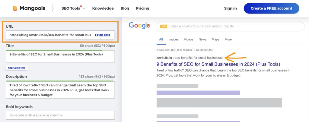Switch to the Maps tab

tap(215, 39)
